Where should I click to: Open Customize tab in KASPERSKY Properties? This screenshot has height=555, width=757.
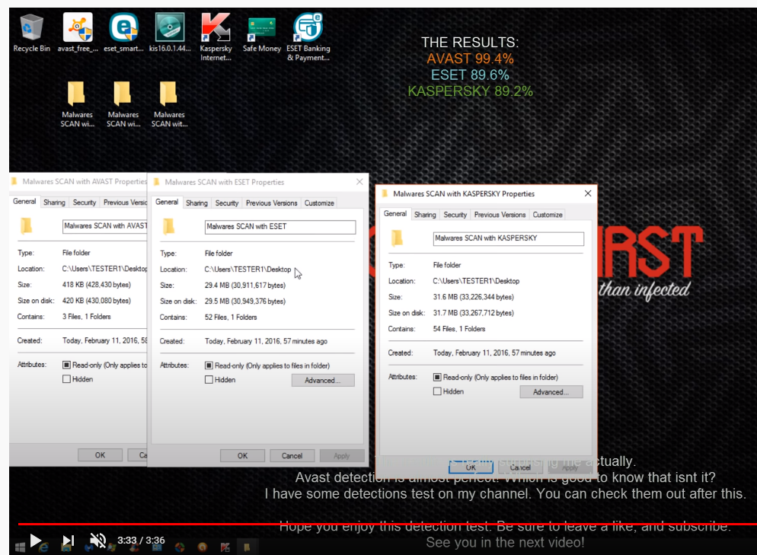pos(548,215)
